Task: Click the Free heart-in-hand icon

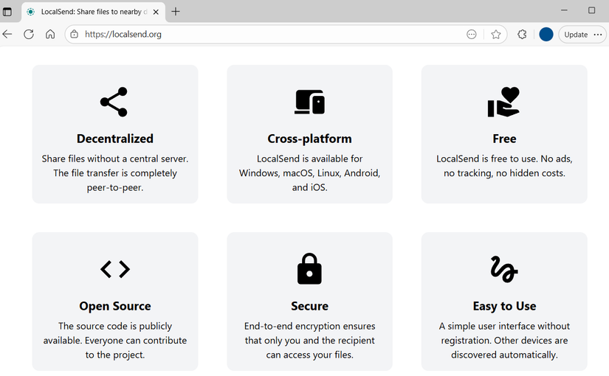Action: point(504,102)
